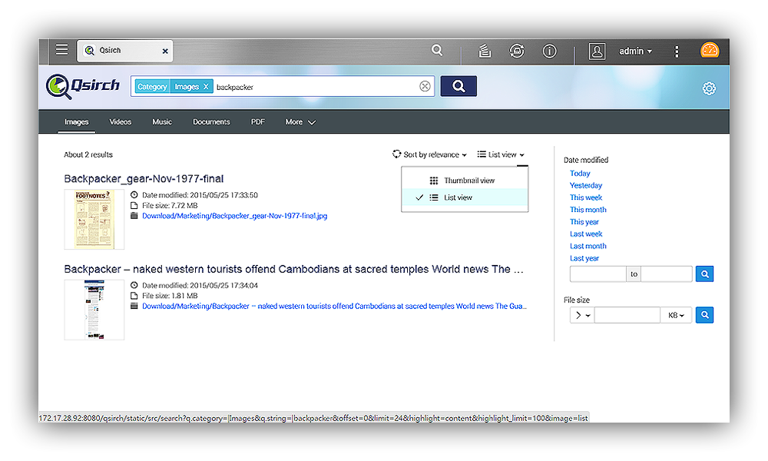The image size is (768, 461).
Task: Click the top bar search magnifier icon
Action: [437, 50]
